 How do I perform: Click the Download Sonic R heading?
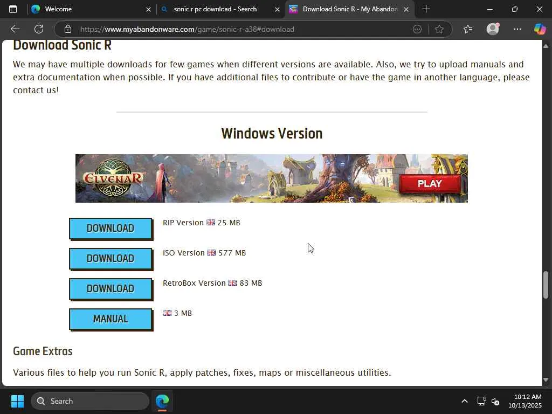coord(62,45)
